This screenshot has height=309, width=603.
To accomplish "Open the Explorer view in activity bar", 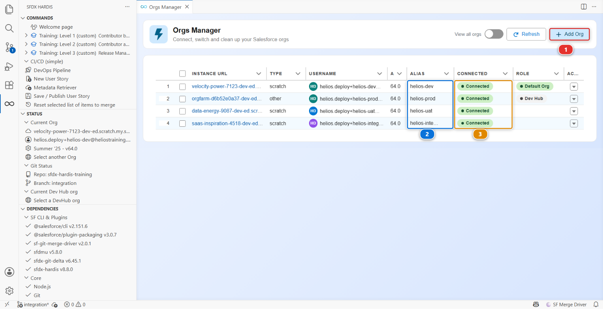I will [x=9, y=9].
